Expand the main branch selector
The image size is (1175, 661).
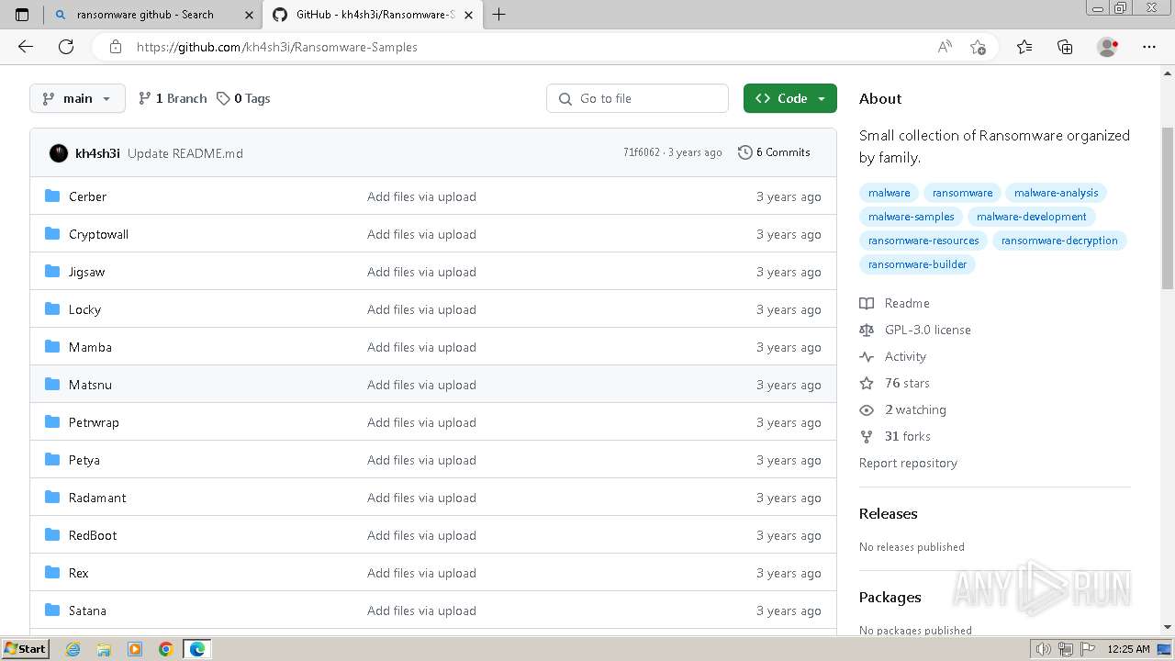coord(77,98)
